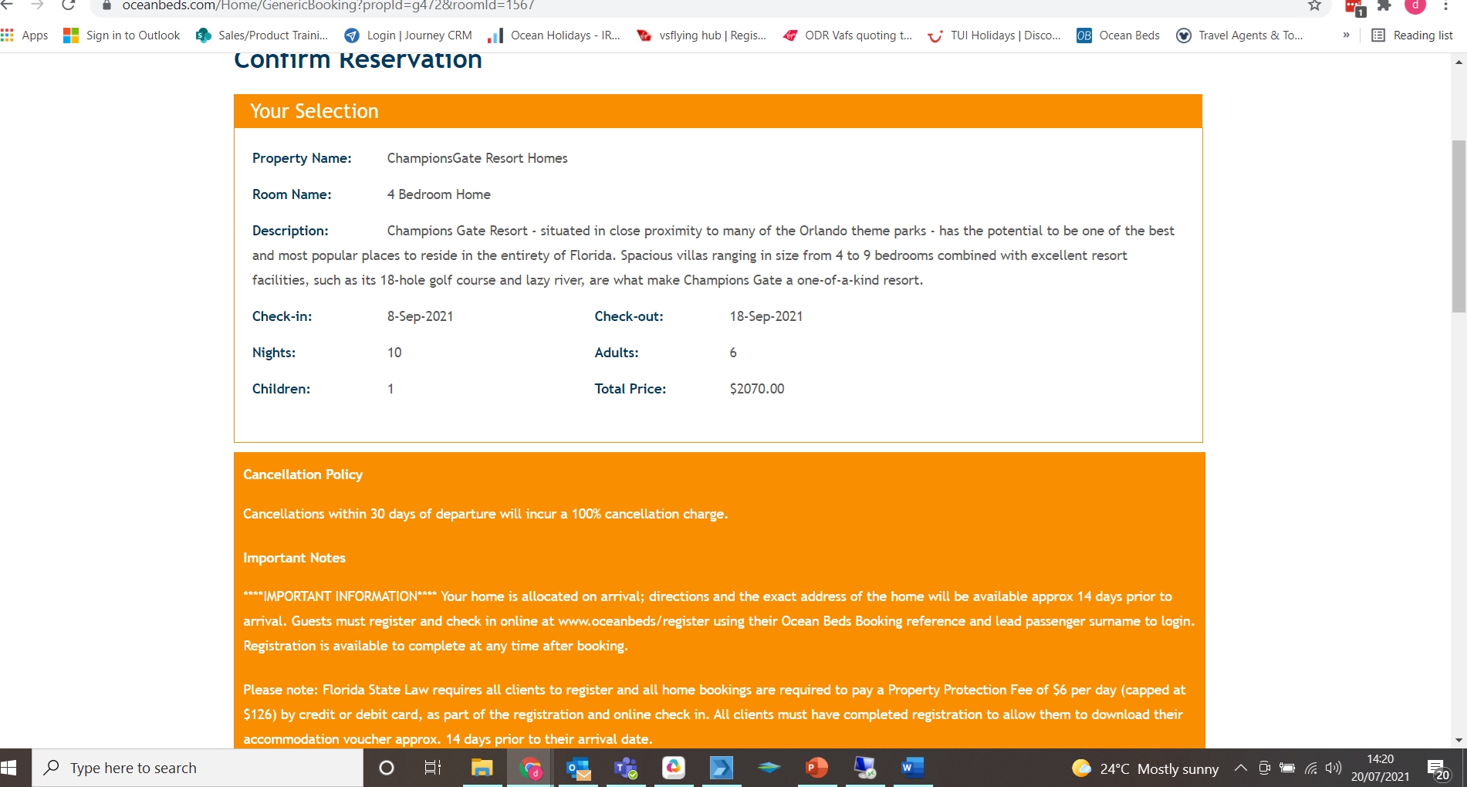
Task: Open the blue arrow app on taskbar
Action: (x=722, y=768)
